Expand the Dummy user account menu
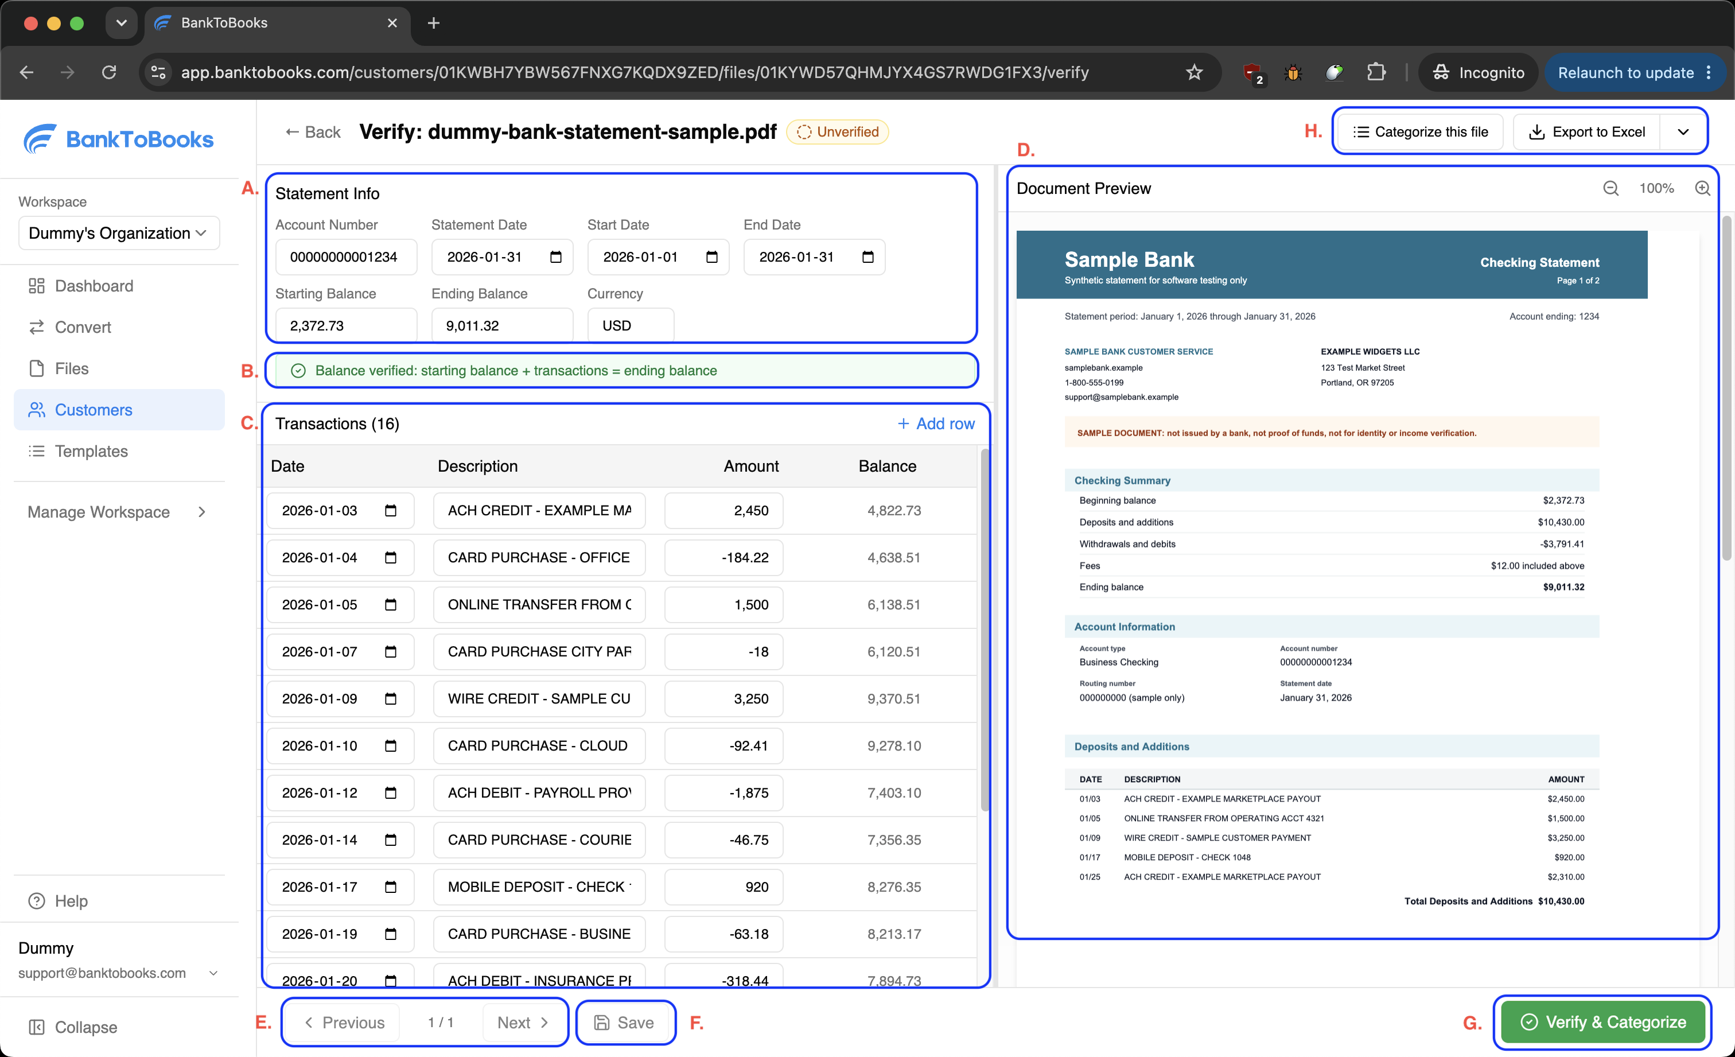 (119, 961)
